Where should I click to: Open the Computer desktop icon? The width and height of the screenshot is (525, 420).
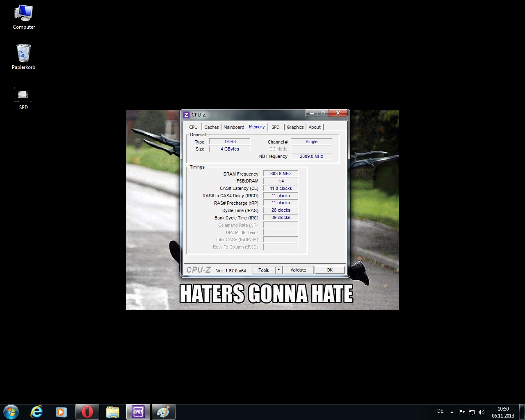click(23, 17)
